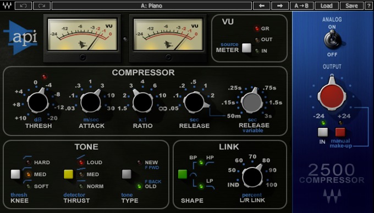
Task: Select the OUT meter LED
Action: 257,40
